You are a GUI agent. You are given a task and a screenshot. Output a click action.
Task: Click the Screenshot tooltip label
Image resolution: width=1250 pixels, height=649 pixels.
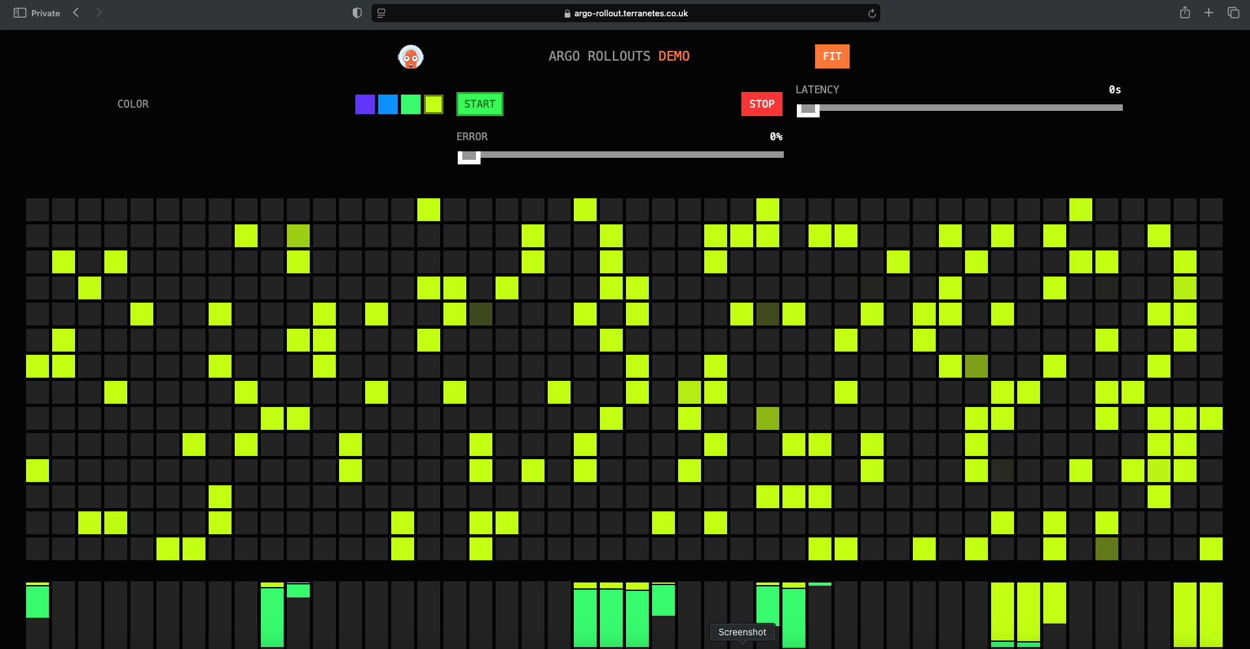[x=742, y=632]
